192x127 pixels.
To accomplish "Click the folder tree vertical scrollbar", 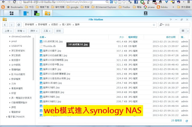I will click(x=33, y=59).
